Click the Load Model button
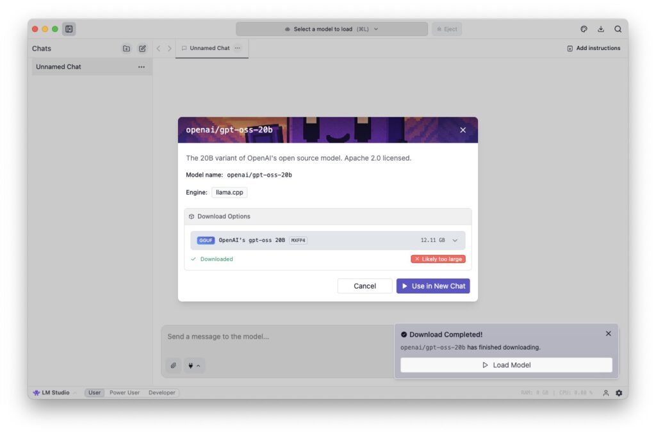 pyautogui.click(x=506, y=365)
